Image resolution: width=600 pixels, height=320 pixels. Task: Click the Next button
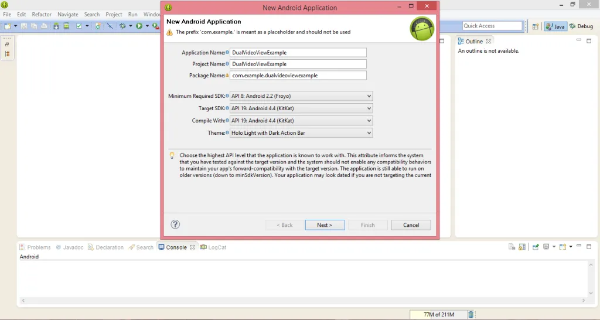(x=325, y=225)
